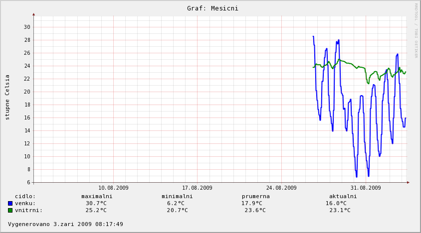The image size is (421, 233).
Task: Click the vnitrni current value 23.1°C
Action: (x=340, y=211)
